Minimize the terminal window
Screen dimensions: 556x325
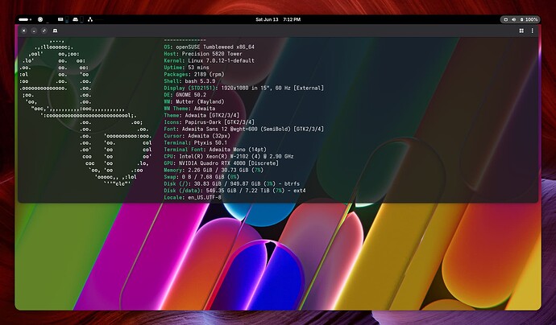tap(34, 31)
